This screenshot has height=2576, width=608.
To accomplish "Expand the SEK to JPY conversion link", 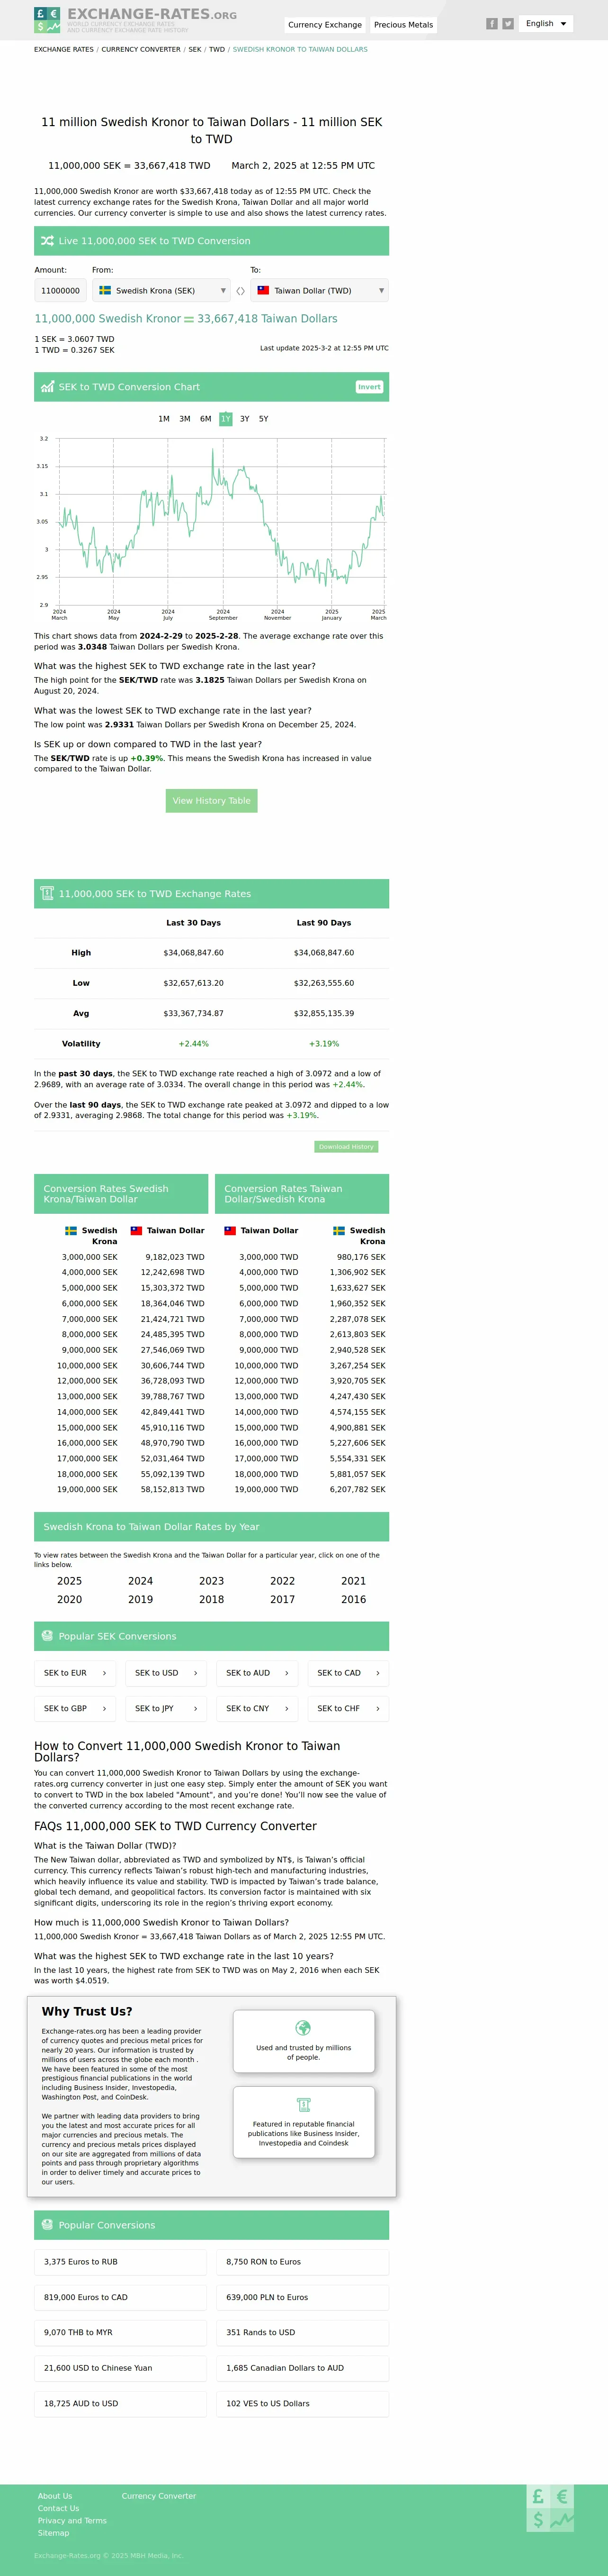I will pyautogui.click(x=167, y=1709).
